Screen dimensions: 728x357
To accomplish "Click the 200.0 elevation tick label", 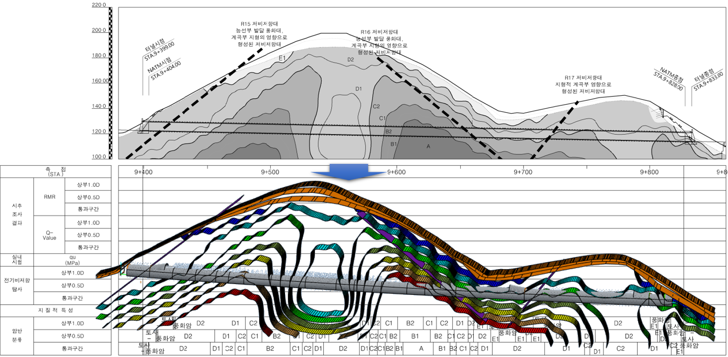I will 99,30.
